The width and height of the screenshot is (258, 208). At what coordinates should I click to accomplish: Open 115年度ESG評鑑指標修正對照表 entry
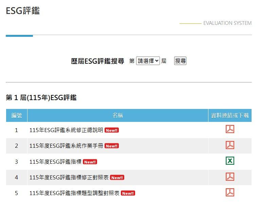point(69,177)
